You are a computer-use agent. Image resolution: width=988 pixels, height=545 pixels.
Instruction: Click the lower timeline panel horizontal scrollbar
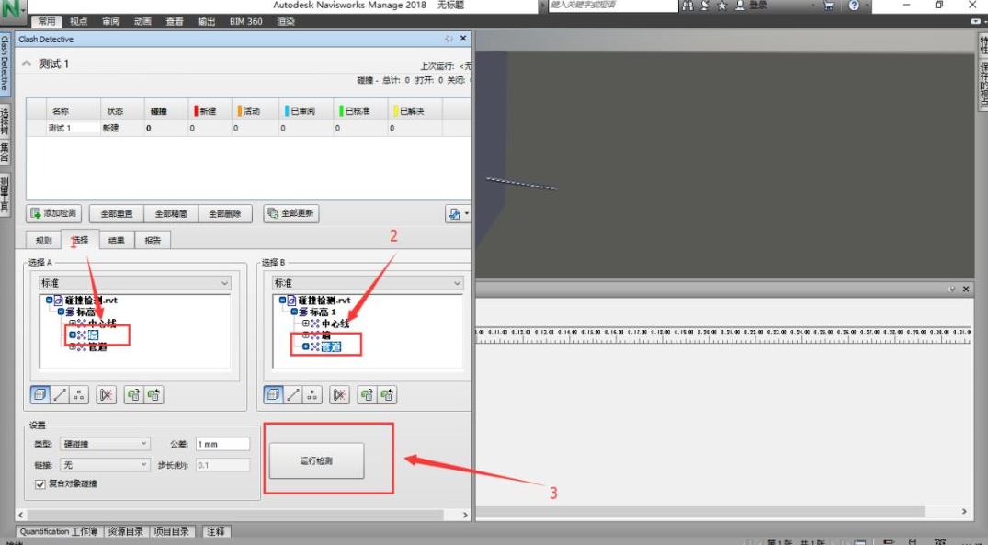tap(723, 511)
